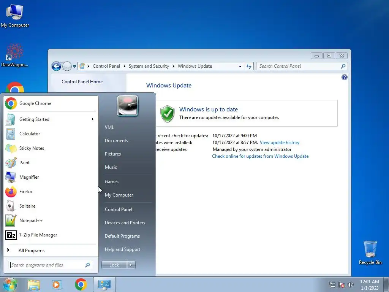Screen dimensions: 389x292
Task: Launch Calculator from Start menu
Action: 51,133
